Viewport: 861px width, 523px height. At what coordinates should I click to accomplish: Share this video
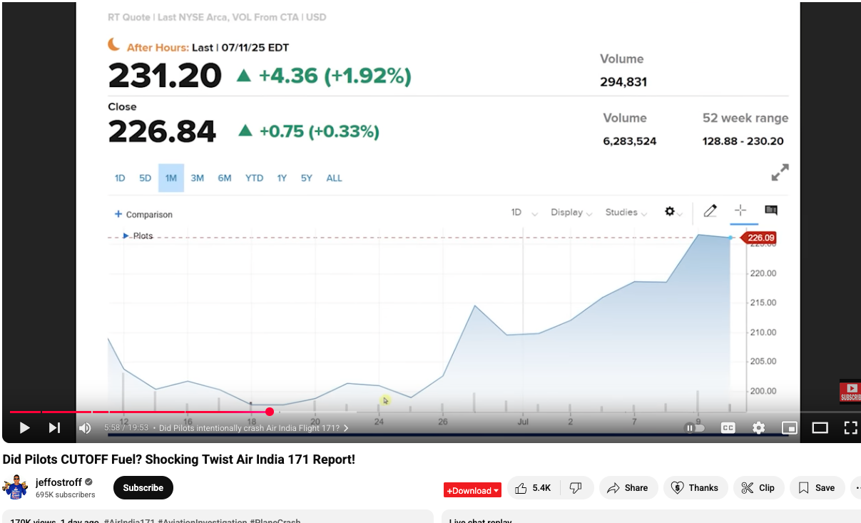click(628, 488)
